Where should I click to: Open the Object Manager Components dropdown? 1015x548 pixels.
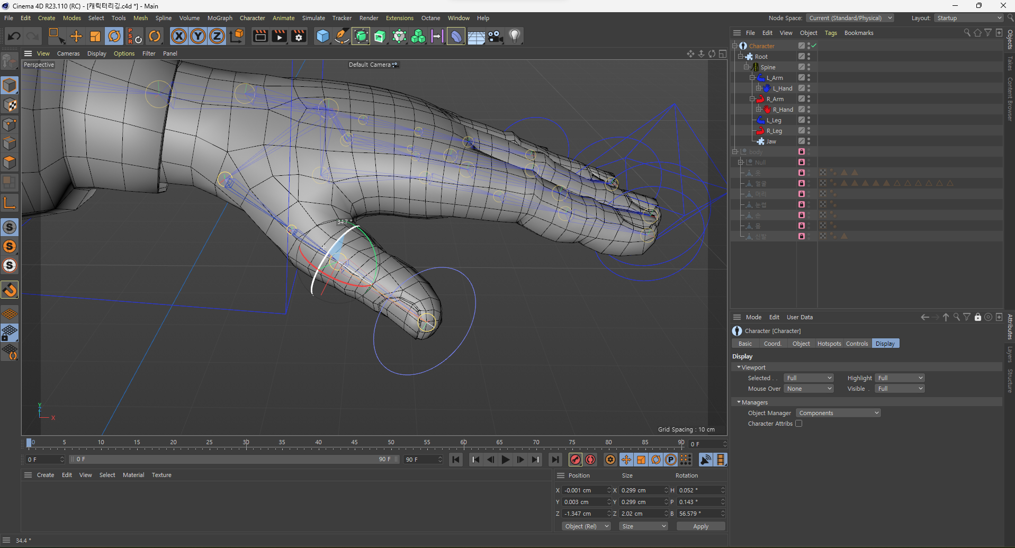(838, 413)
